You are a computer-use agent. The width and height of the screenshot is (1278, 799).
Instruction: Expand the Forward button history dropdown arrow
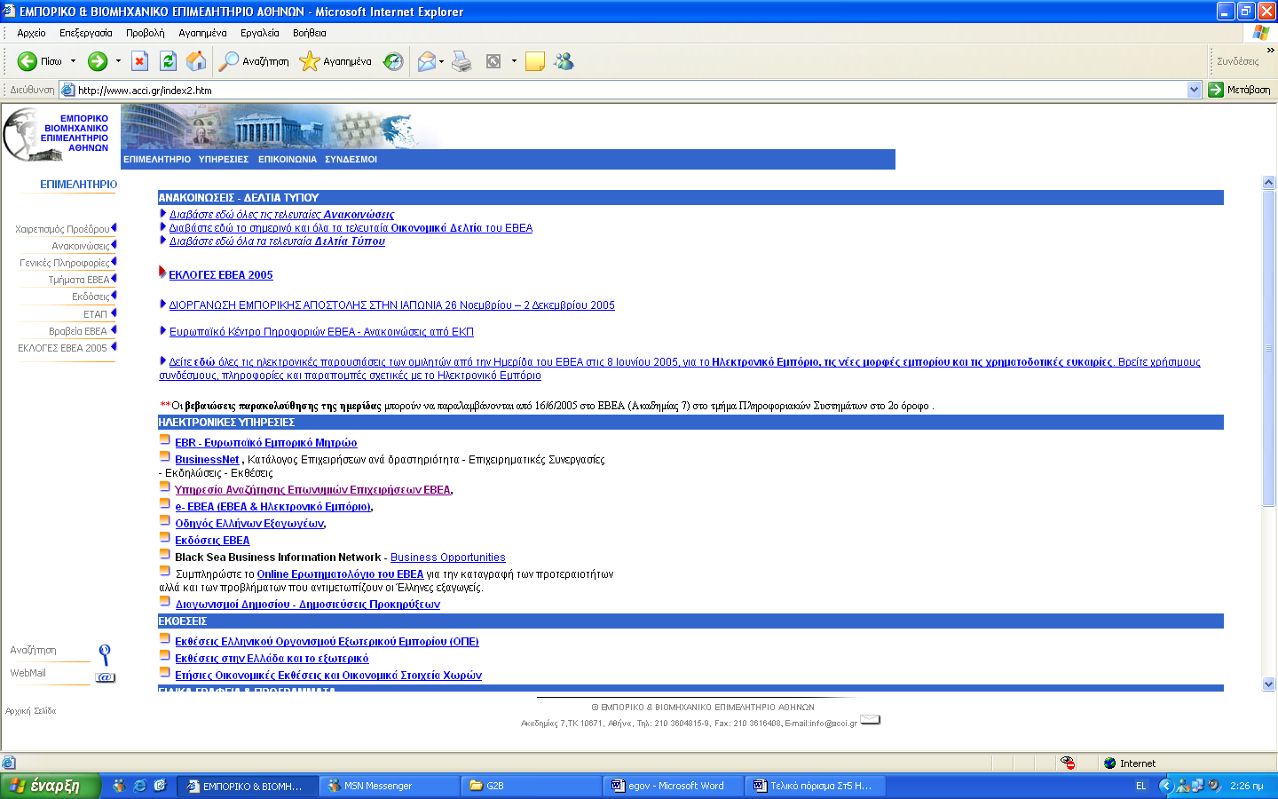tap(117, 61)
